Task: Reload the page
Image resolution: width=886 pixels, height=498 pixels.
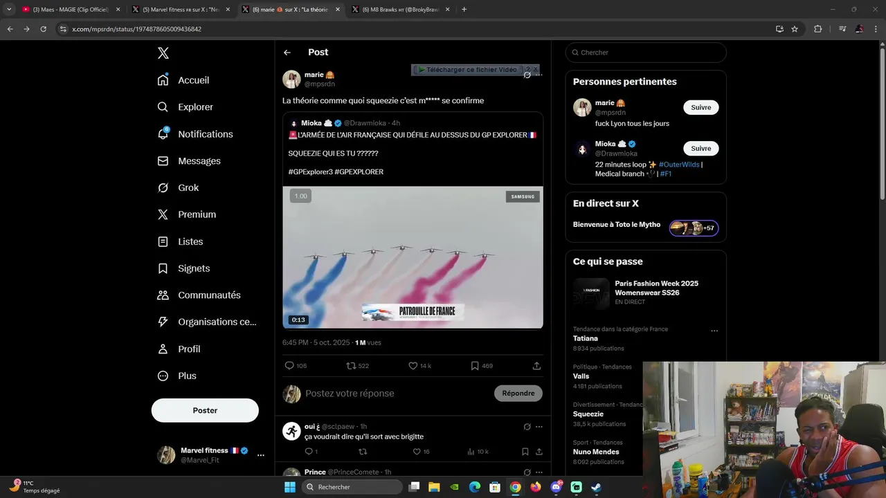Action: pyautogui.click(x=43, y=29)
